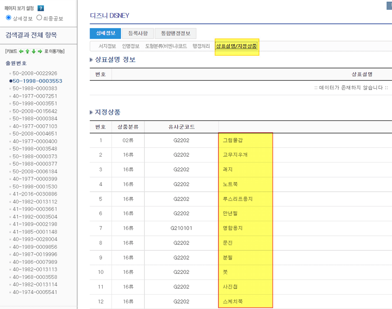
Task: Select the 상세정보 radio button
Action: [8, 18]
